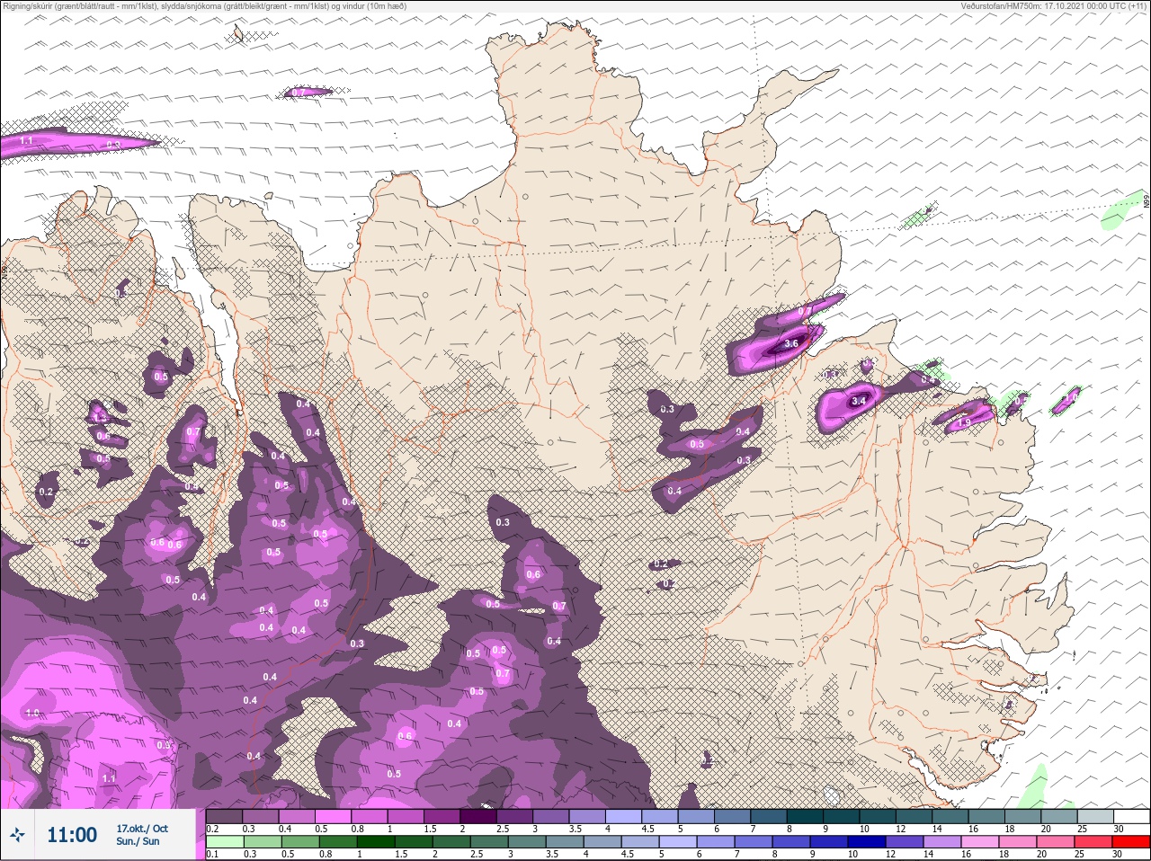The image size is (1151, 861).
Task: Click the darkest purple upper-row swatch starting at 2
Action: tap(478, 816)
